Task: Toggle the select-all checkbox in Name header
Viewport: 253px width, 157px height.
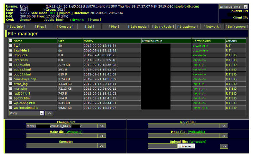Action: click(11, 41)
